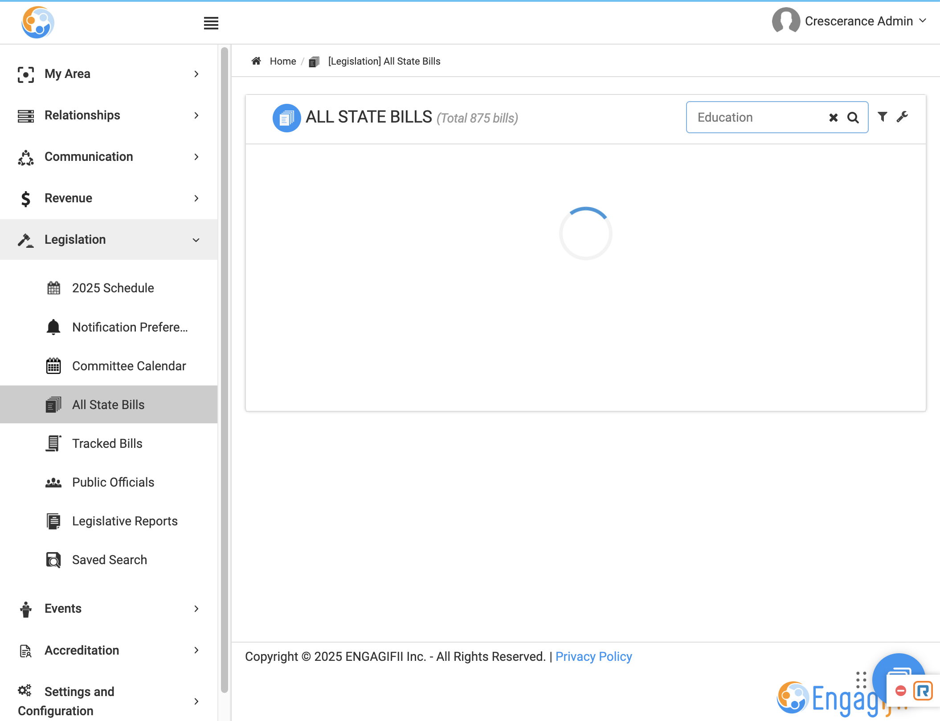Toggle the hamburger sidebar menu
This screenshot has height=721, width=940.
click(x=211, y=23)
